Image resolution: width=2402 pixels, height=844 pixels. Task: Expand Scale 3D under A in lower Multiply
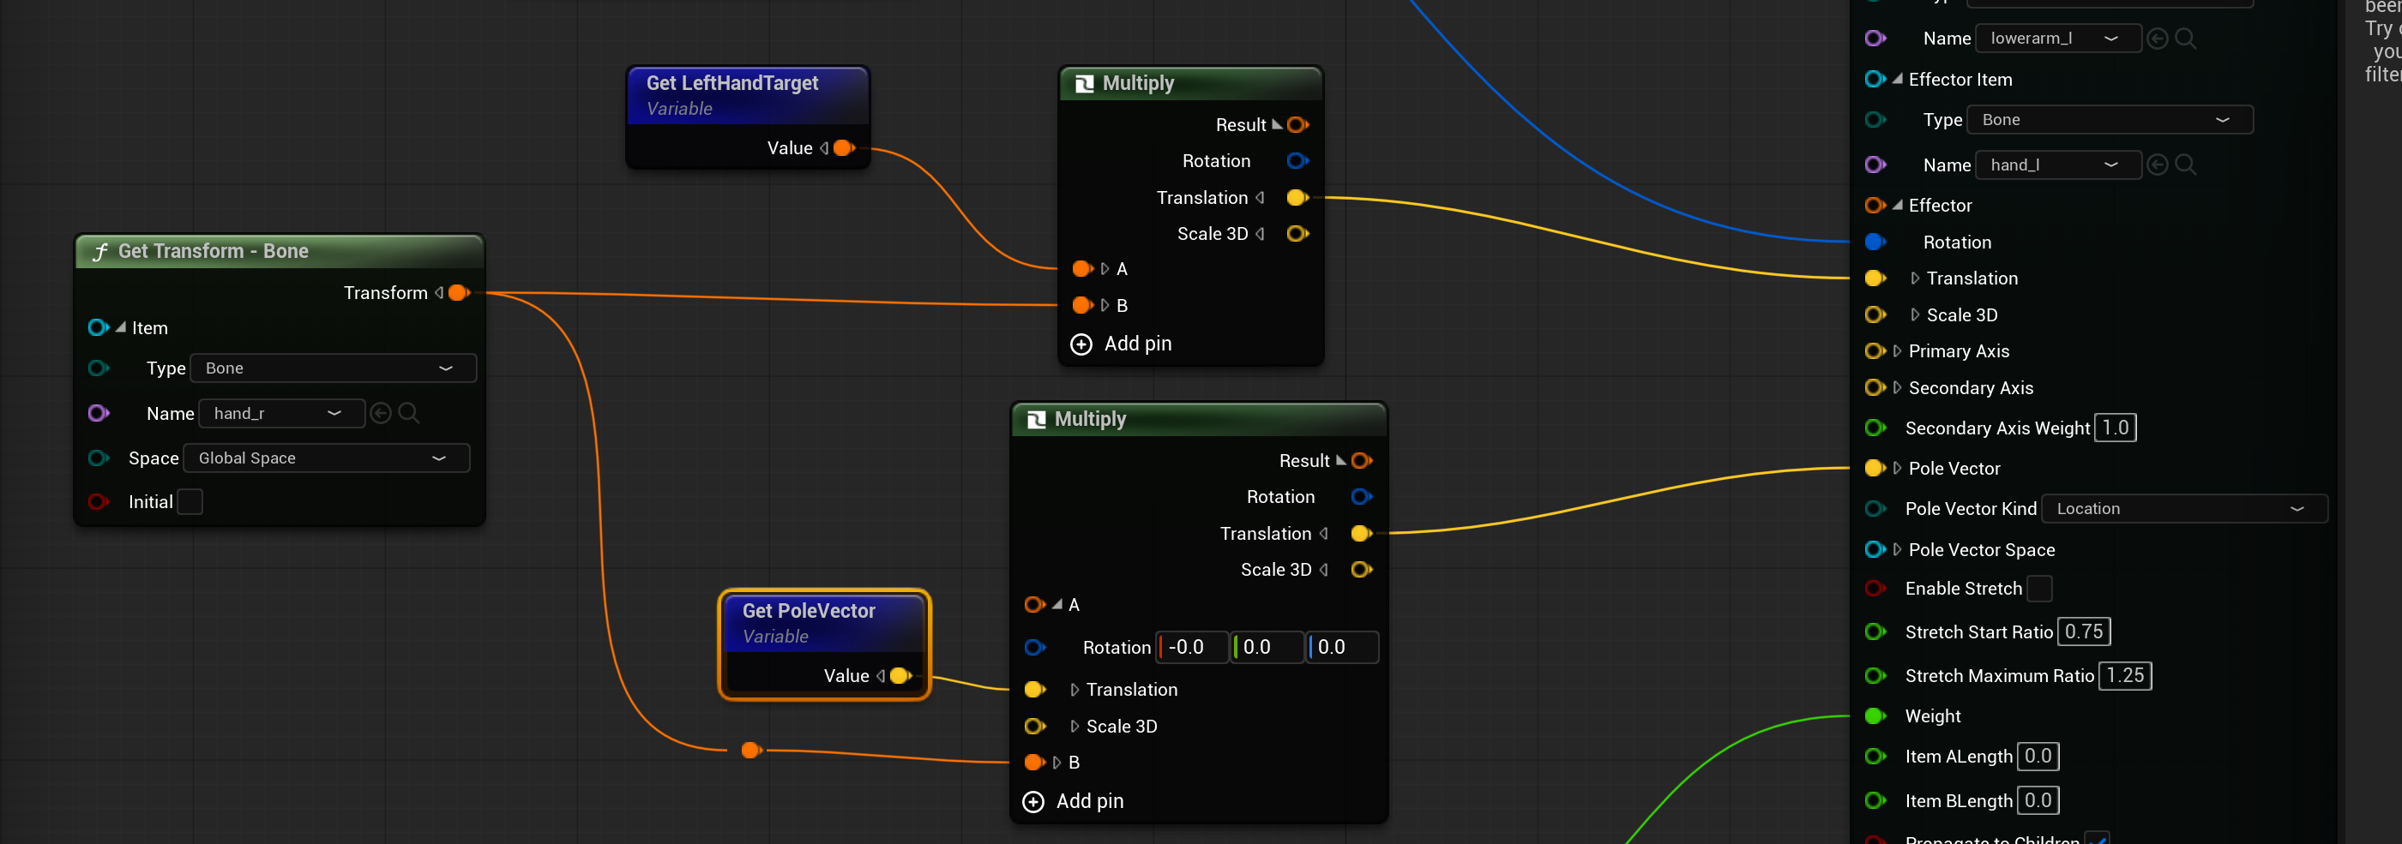1075,726
